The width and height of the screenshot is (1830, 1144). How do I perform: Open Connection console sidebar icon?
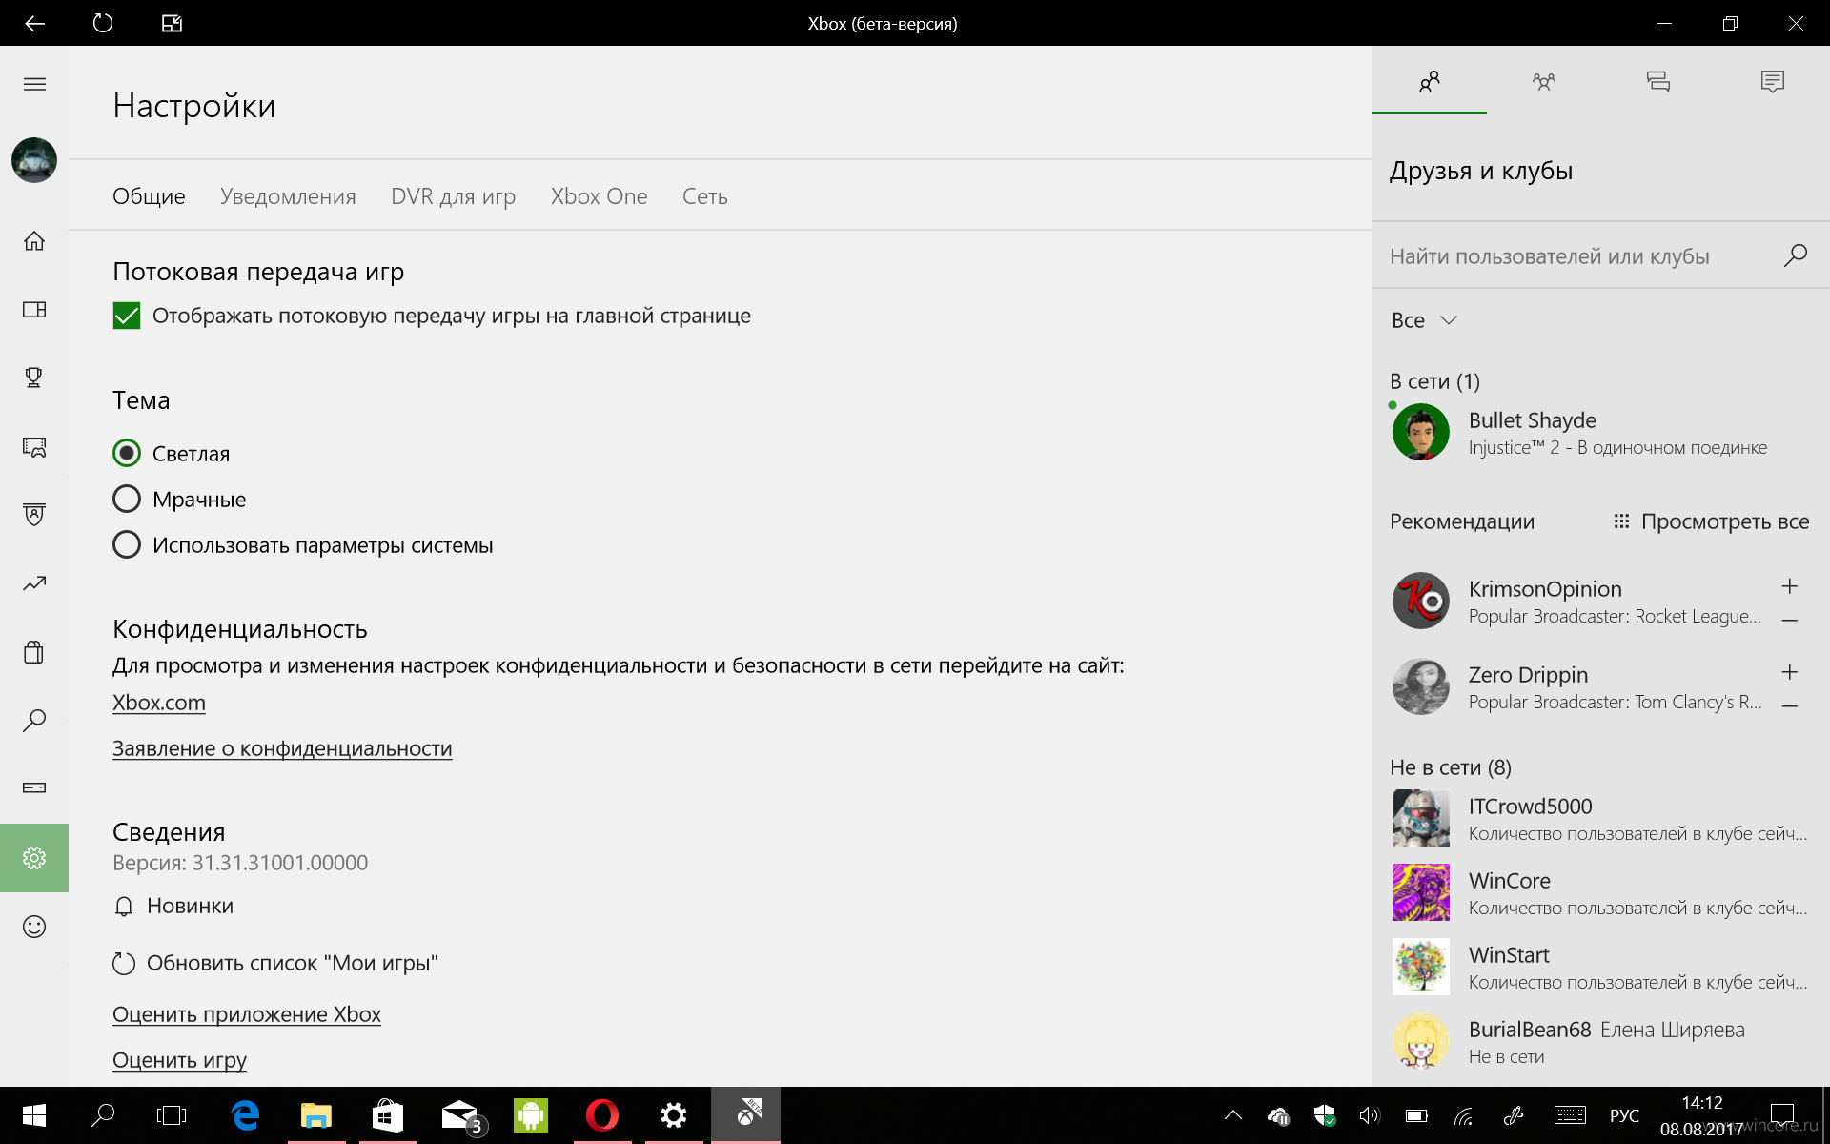34,787
